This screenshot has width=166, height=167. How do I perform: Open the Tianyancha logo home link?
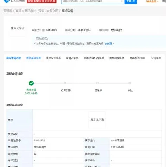pos(14,1)
